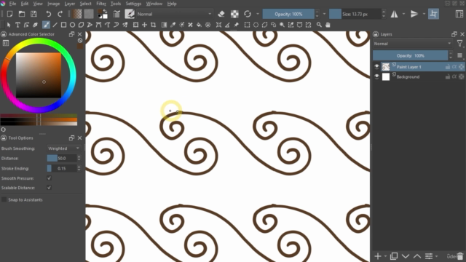Hide Paint Layer 1 via eye icon
The image size is (466, 262).
[377, 67]
